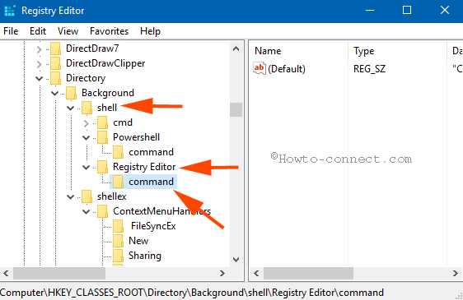
Task: Select the highlighted command label under Registry Editor
Action: (152, 182)
